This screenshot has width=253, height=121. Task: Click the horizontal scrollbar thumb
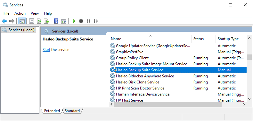pyautogui.click(x=168, y=104)
